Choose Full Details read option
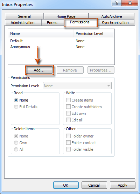140x194 pixels. click(16, 107)
